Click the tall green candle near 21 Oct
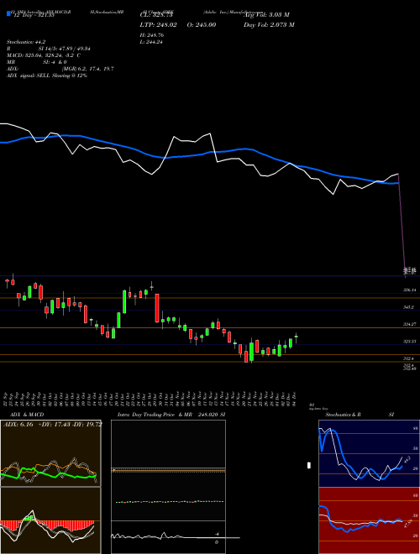 pos(124,301)
